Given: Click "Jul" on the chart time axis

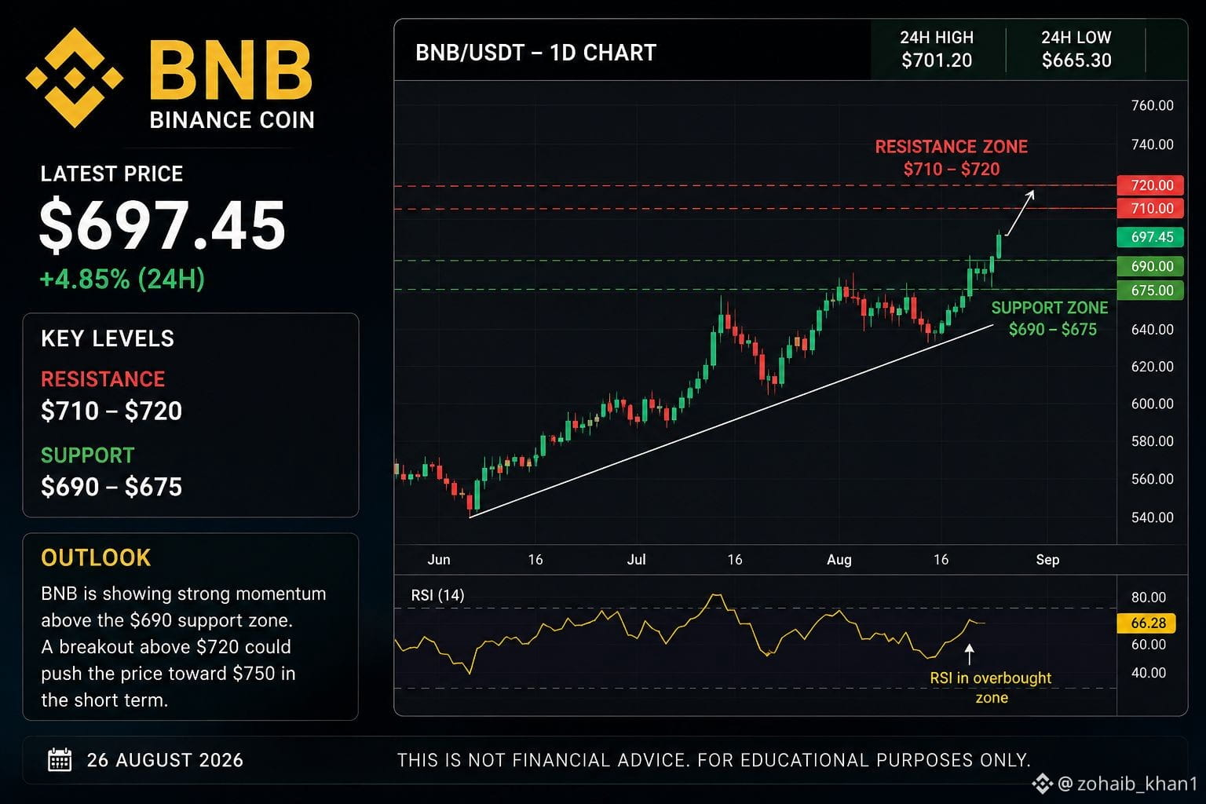Looking at the screenshot, I should tap(636, 560).
